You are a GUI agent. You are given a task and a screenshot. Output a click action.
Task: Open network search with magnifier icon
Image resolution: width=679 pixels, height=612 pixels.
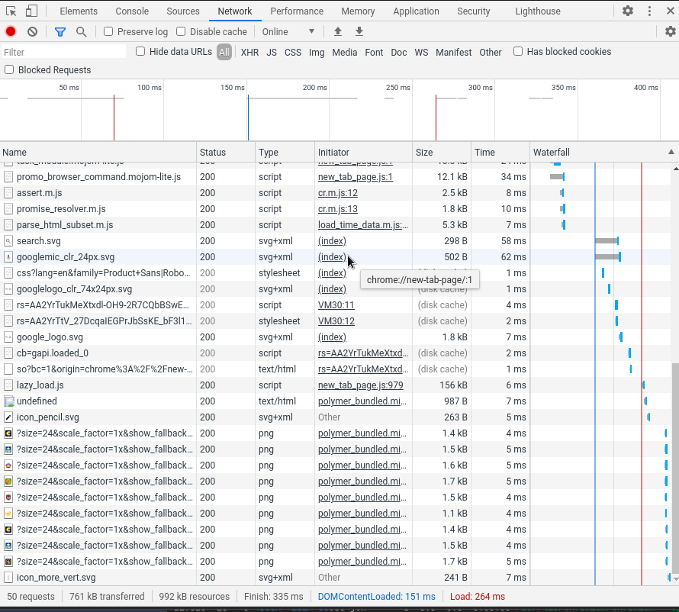click(x=81, y=31)
